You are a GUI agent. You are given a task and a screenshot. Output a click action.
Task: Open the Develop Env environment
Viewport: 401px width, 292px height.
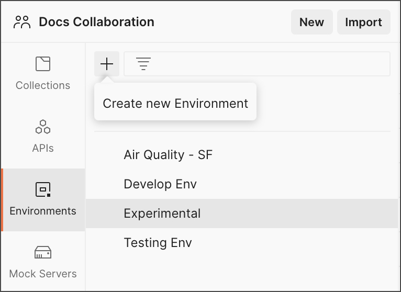(160, 184)
